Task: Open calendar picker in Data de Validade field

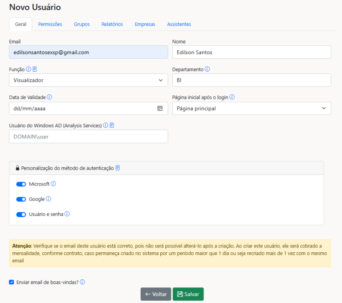Action: [x=160, y=108]
